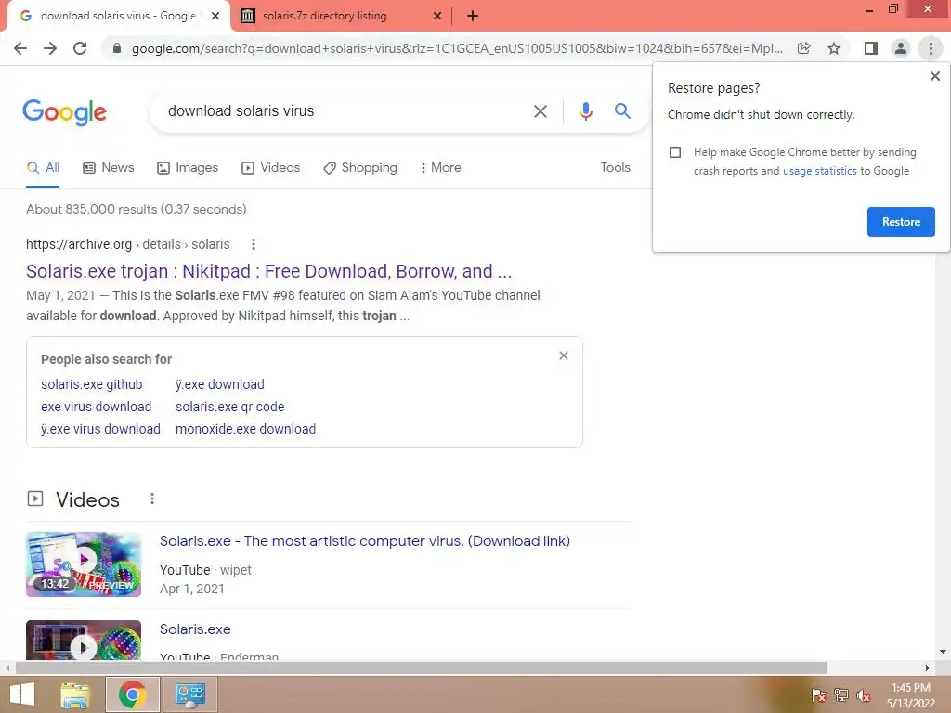Submit search with magnifier icon
Screen dimensions: 951x713
[622, 111]
